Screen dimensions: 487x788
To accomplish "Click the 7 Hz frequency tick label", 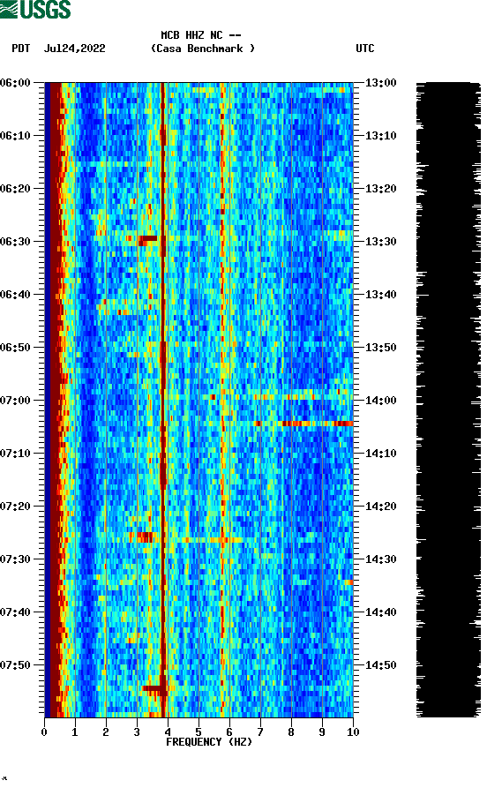I will pyautogui.click(x=260, y=732).
